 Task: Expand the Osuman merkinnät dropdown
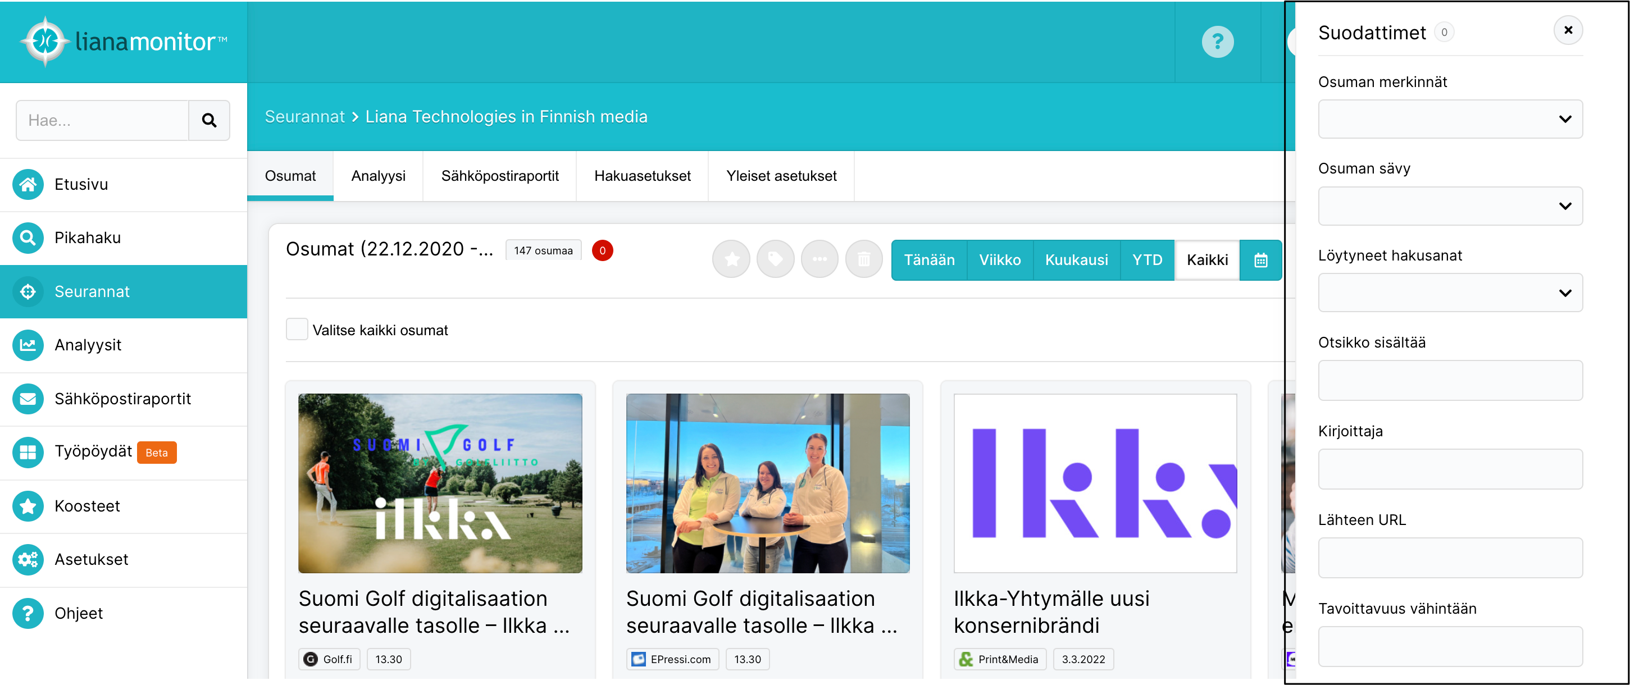click(x=1450, y=119)
